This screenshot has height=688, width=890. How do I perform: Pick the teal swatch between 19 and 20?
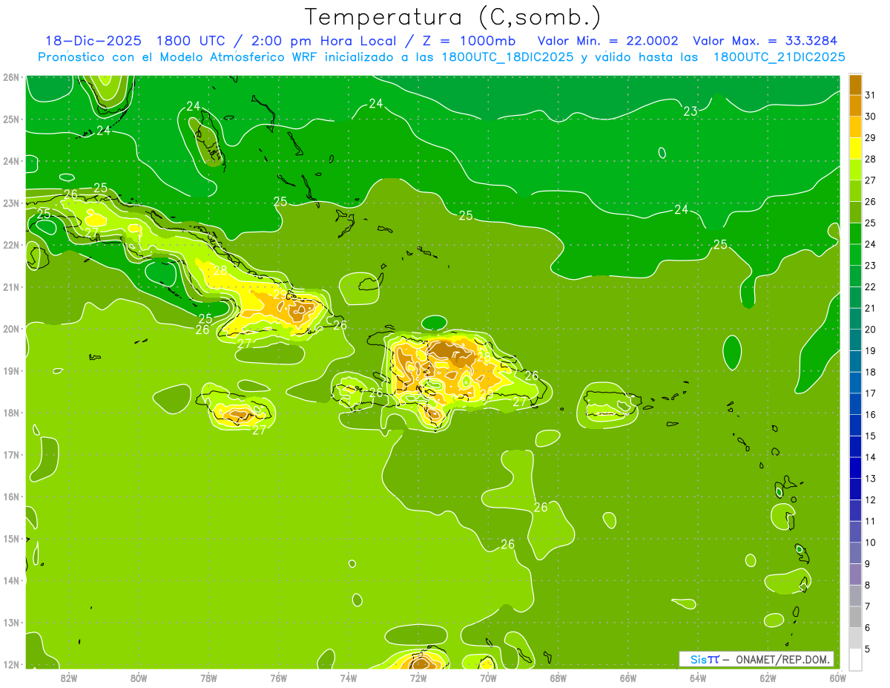pos(855,340)
